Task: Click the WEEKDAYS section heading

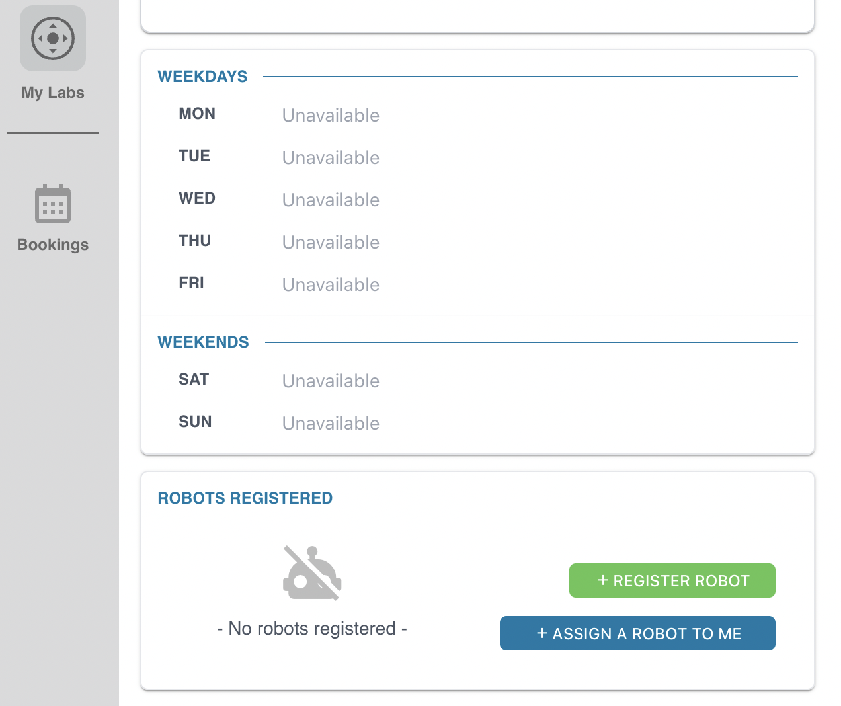Action: pos(202,77)
